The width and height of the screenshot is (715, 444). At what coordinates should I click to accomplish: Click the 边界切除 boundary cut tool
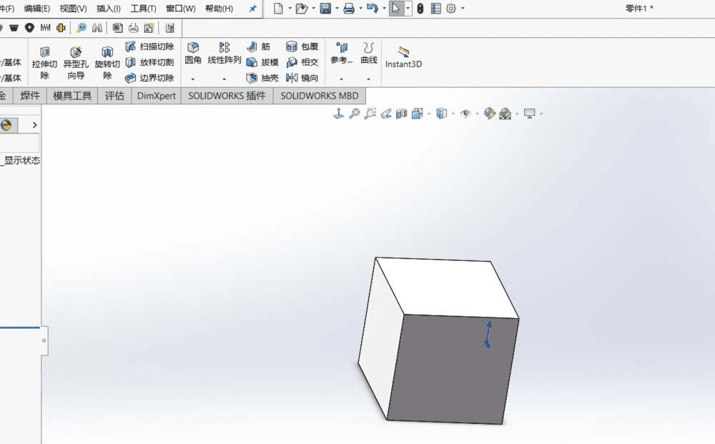[150, 77]
